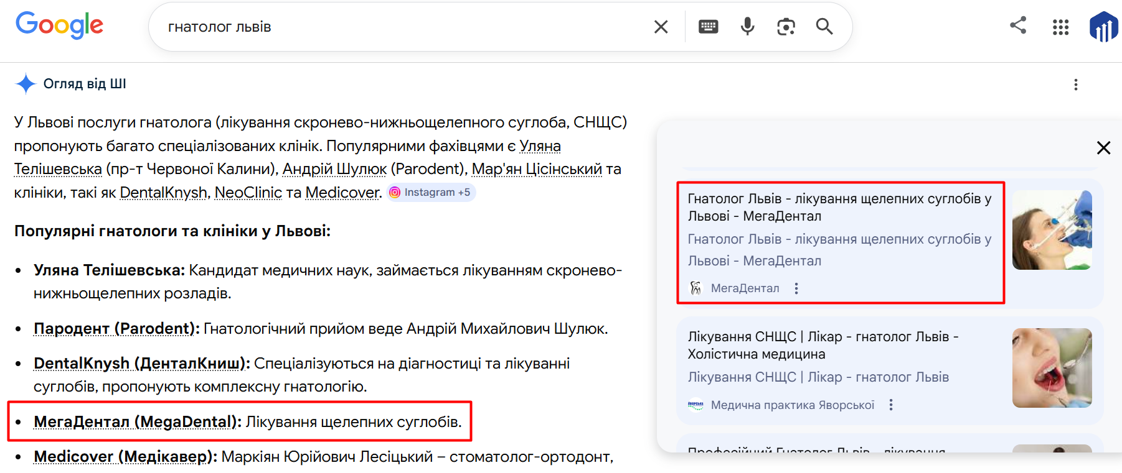Clear the search query with the X
The width and height of the screenshot is (1122, 473).
point(661,27)
